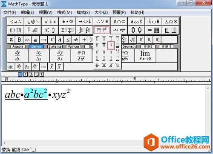Insert the pi symbol from small bar
Screen dimensions: 213x154
[x=11, y=40]
